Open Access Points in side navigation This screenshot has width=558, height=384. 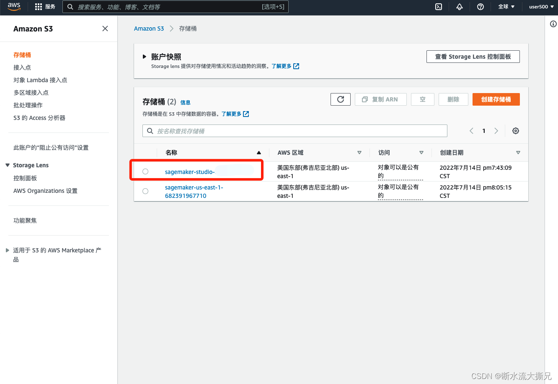click(x=22, y=67)
